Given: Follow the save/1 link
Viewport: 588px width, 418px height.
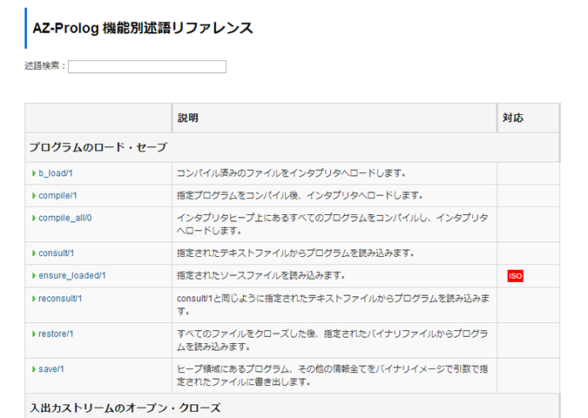Looking at the screenshot, I should tap(51, 369).
